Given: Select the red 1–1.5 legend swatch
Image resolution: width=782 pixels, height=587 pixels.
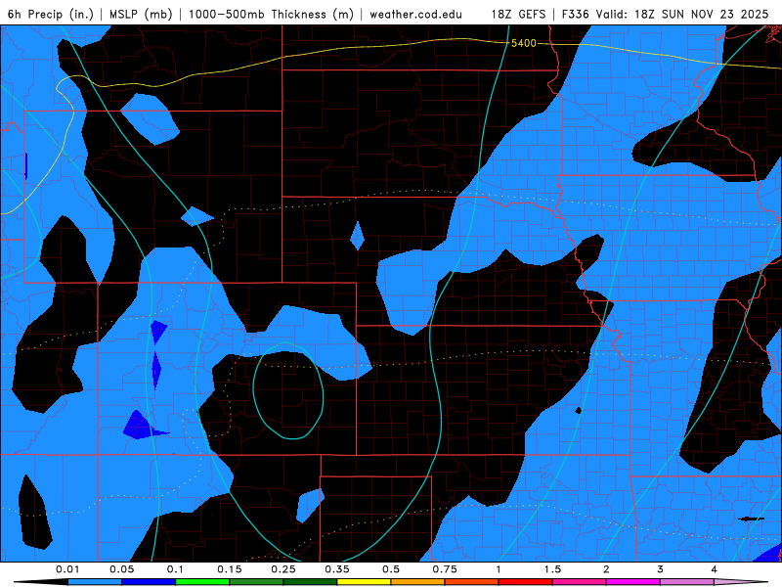Looking at the screenshot, I should click(526, 582).
